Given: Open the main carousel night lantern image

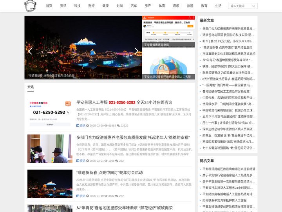Looking at the screenshot, I should [x=83, y=47].
